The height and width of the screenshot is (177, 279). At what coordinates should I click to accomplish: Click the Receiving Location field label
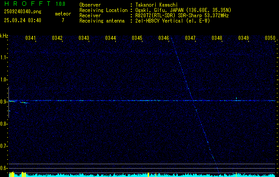tap(103, 10)
